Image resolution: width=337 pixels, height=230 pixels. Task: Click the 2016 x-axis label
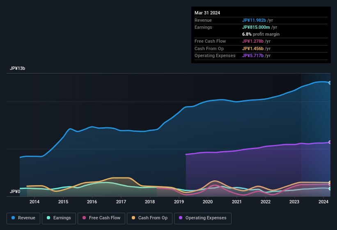tap(92, 202)
